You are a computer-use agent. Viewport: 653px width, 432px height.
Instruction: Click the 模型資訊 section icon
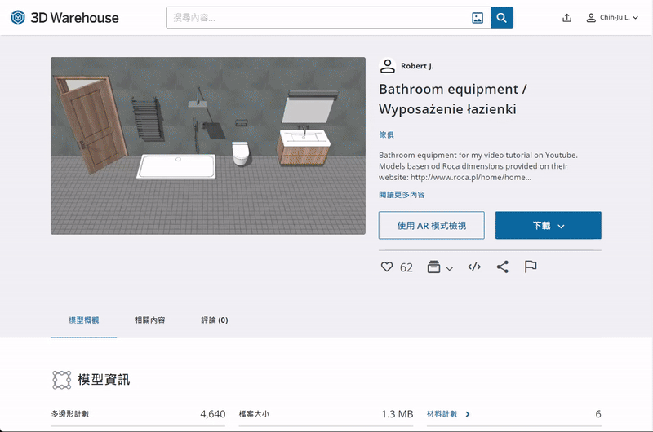62,380
